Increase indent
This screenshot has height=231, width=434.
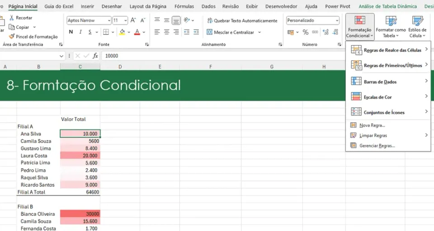click(196, 32)
